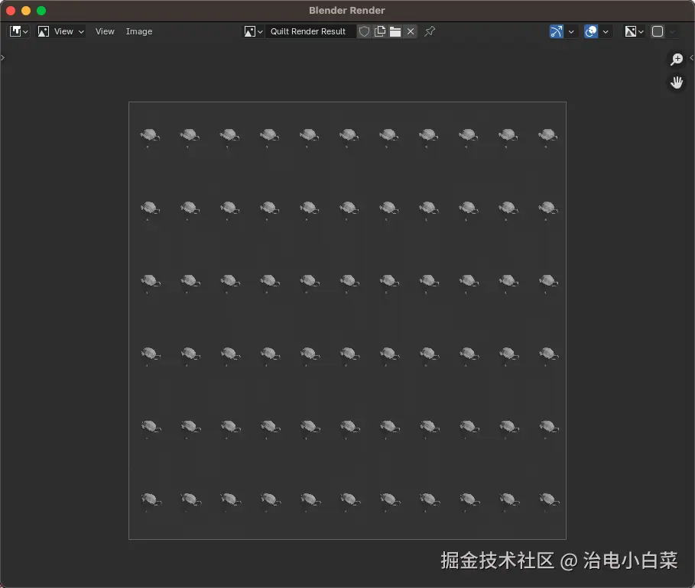Image resolution: width=695 pixels, height=588 pixels.
Task: Expand the right sidebar region arrow
Action: (691, 57)
